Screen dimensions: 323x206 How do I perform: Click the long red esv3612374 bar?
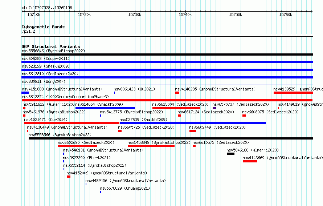(167, 100)
